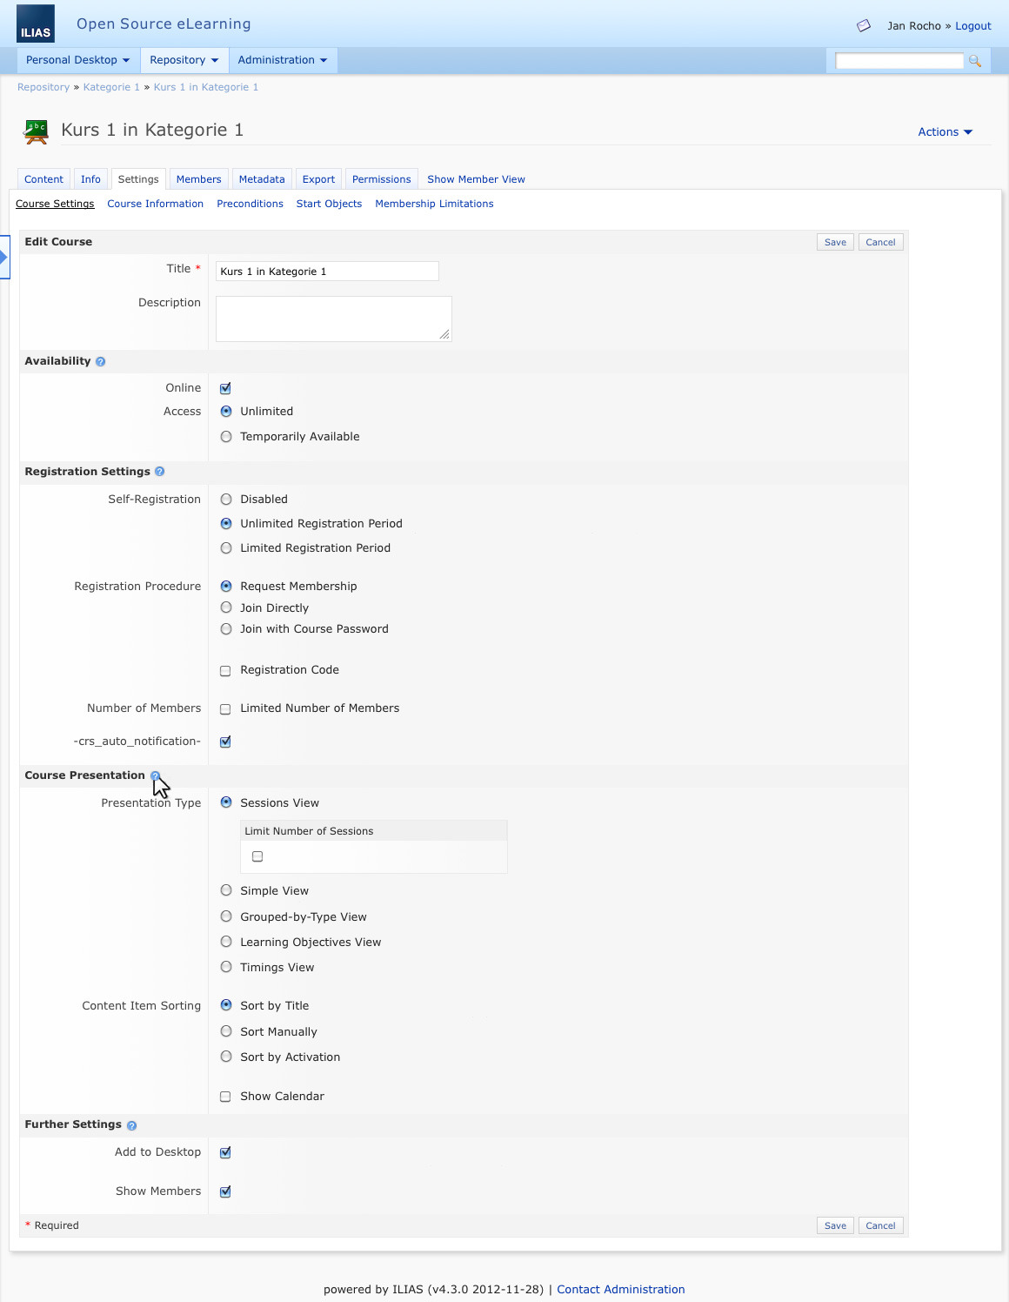
Task: Open Personal Desktop dropdown menu
Action: (x=78, y=60)
